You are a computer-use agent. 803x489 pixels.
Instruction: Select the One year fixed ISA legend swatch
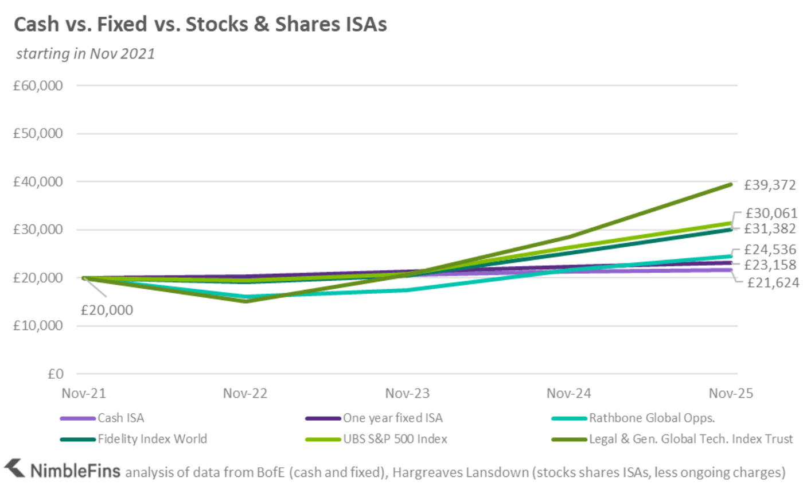[x=324, y=419]
